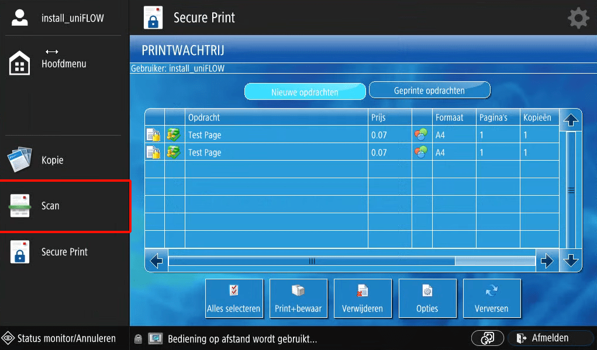This screenshot has height=350, width=597.
Task: Click the right arrow of the horizontal scrollbar
Action: [x=547, y=261]
